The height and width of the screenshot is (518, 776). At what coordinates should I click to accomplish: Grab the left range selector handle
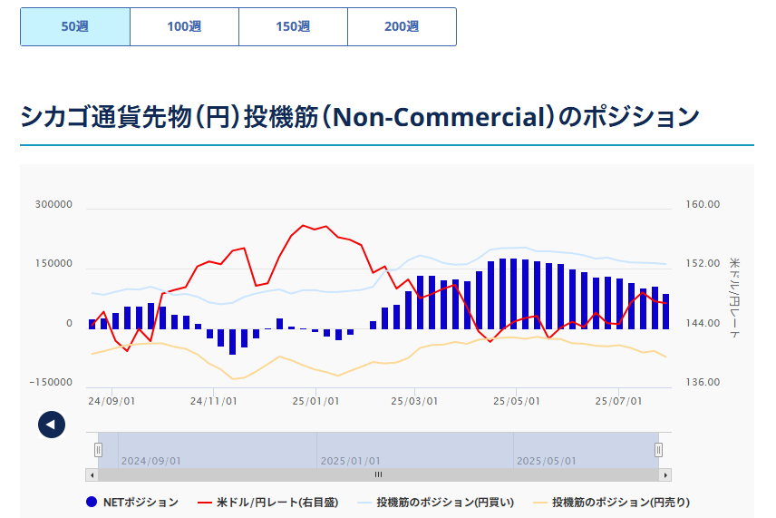[x=99, y=450]
